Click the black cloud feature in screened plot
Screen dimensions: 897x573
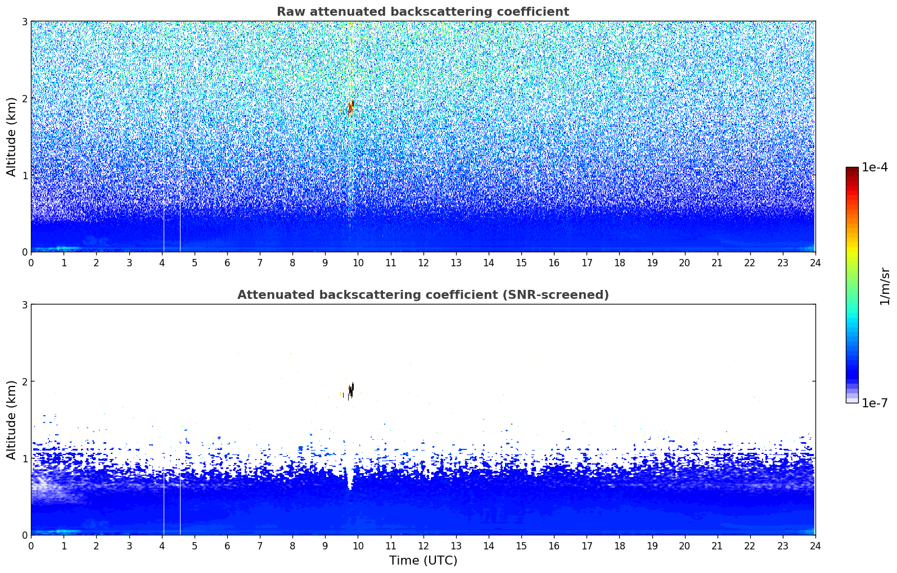[350, 390]
